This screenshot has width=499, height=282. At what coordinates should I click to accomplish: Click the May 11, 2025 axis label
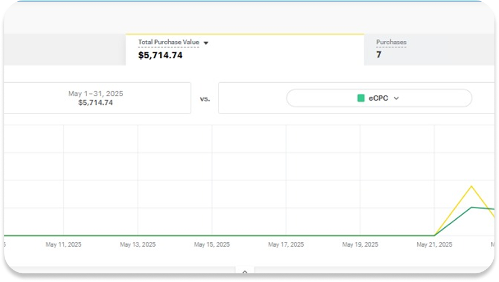click(x=64, y=245)
